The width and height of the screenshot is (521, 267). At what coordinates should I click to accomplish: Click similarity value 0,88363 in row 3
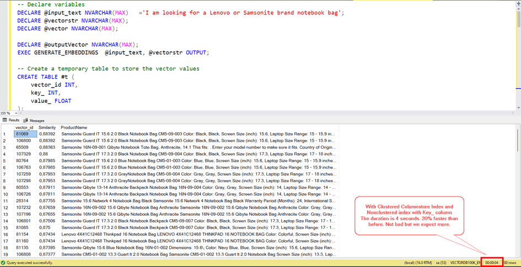(x=47, y=148)
